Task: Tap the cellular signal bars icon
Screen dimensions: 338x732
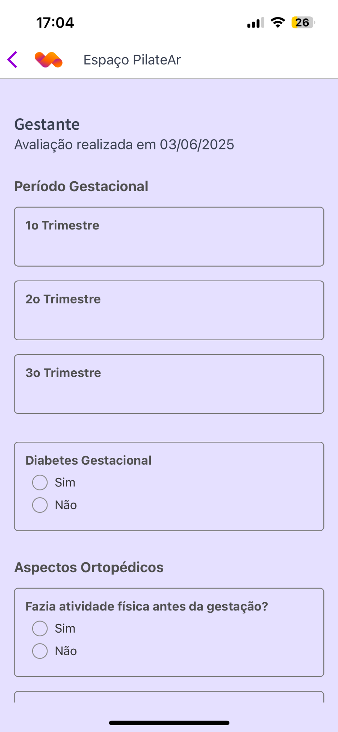Action: pyautogui.click(x=255, y=23)
